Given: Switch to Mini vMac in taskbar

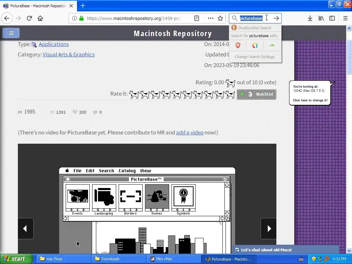Looking at the screenshot, I should [x=174, y=259].
